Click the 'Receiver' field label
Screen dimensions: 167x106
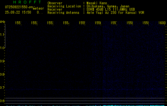point(55,9)
